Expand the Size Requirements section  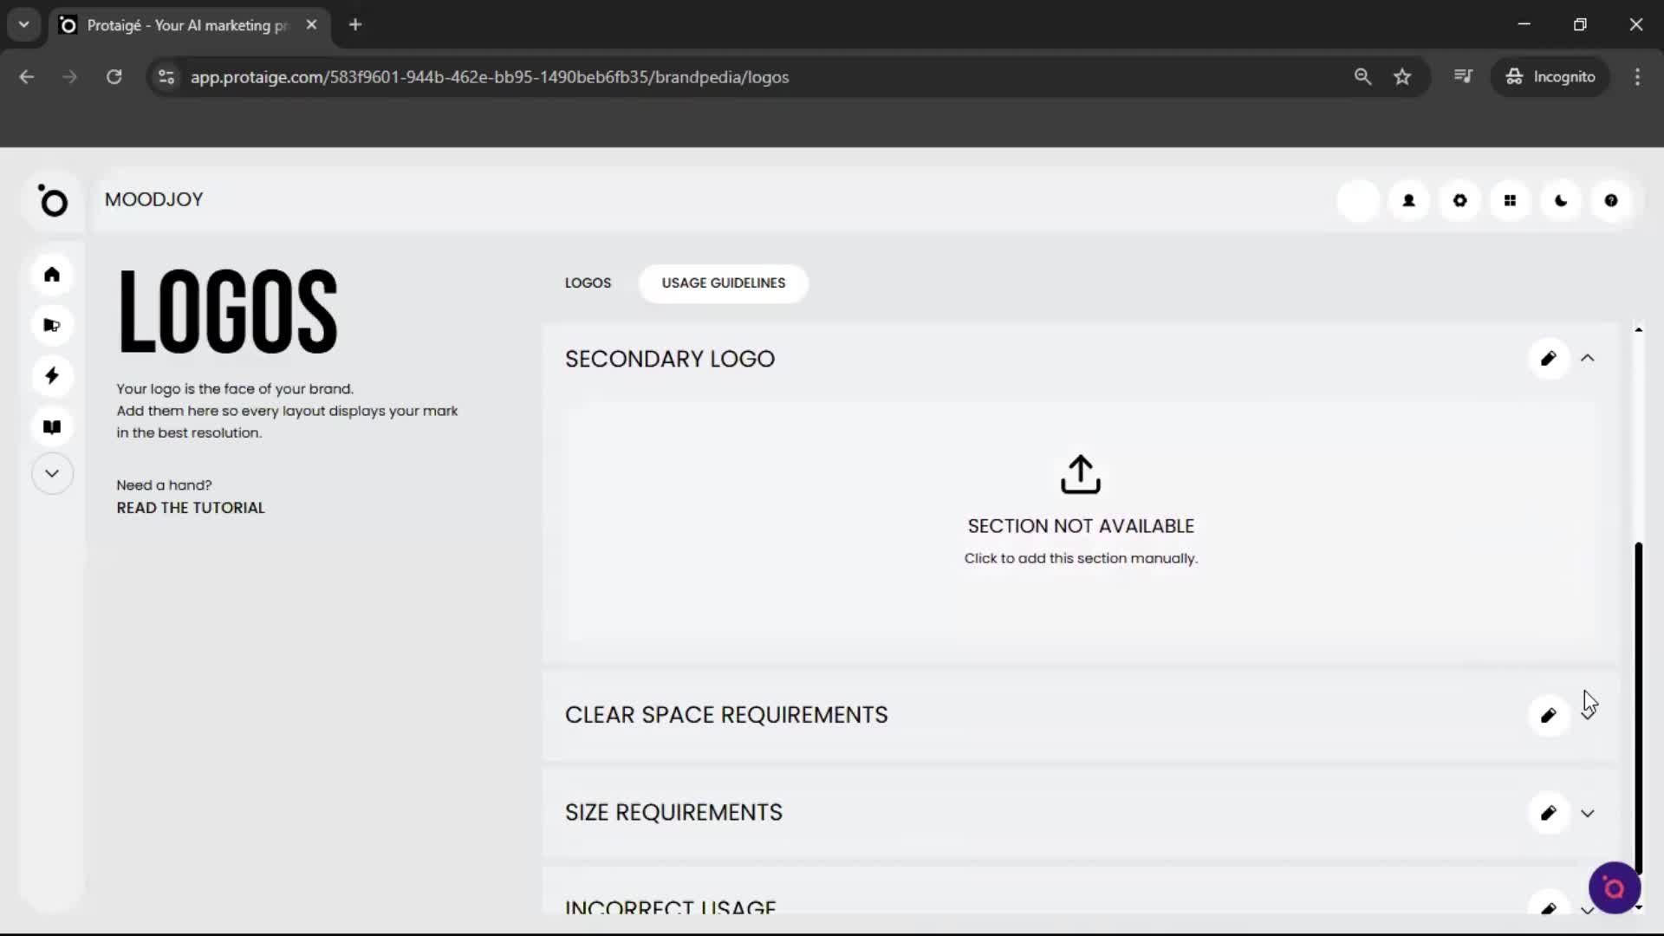1589,813
